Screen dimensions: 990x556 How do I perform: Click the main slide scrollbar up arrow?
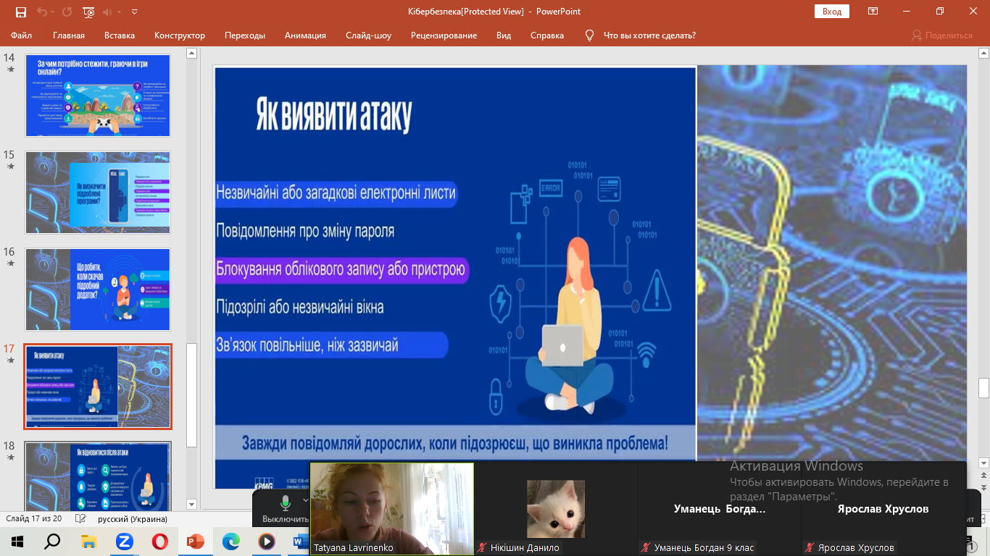point(983,53)
